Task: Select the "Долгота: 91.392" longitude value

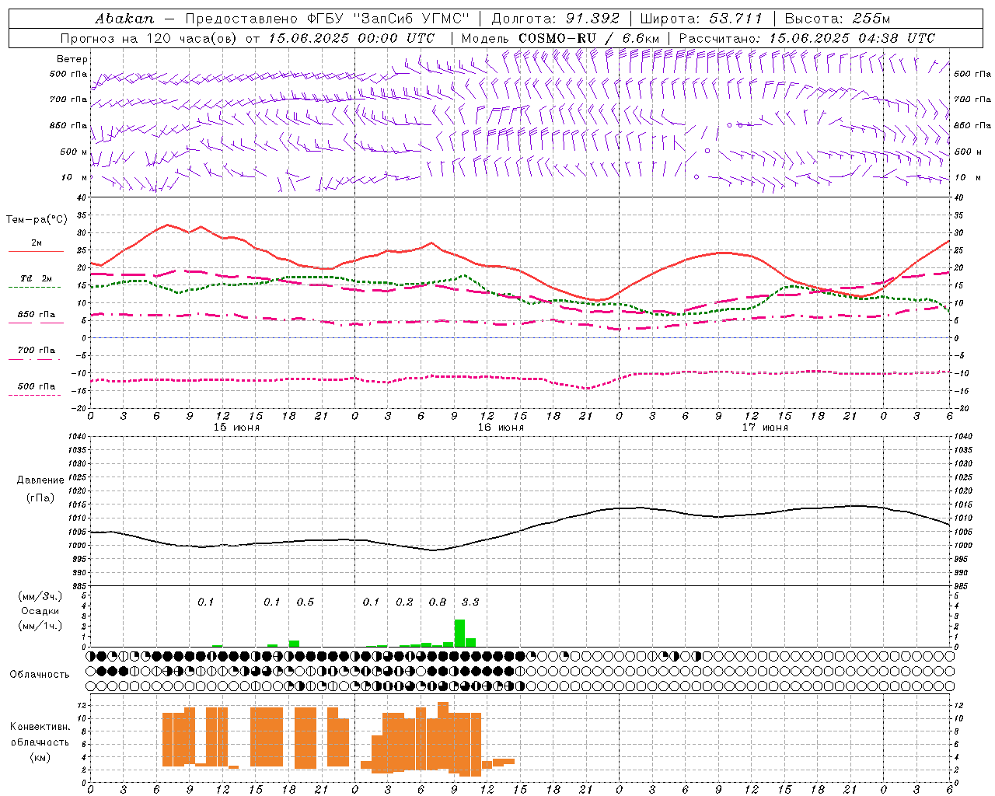Action: tap(556, 19)
